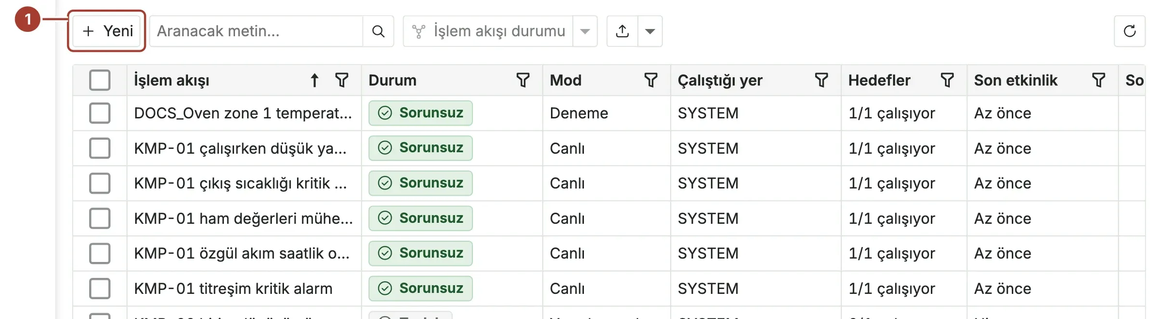The image size is (1163, 319).
Task: Open KMP-01 çıkış sıcaklığı kritik workflow
Action: [240, 183]
